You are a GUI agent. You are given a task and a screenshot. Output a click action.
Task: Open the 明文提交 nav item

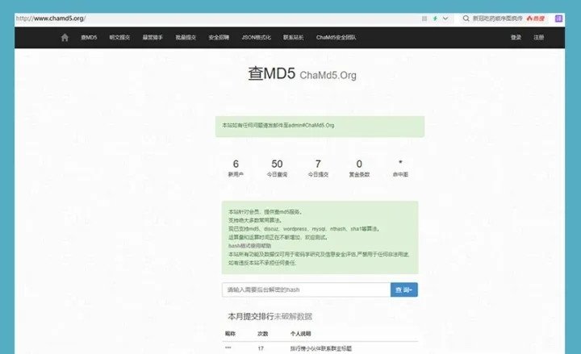tap(119, 37)
